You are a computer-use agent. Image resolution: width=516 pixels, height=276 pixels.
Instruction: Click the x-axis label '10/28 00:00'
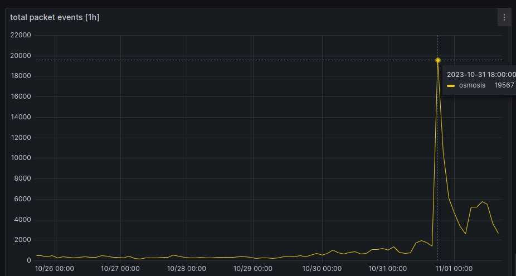(187, 269)
